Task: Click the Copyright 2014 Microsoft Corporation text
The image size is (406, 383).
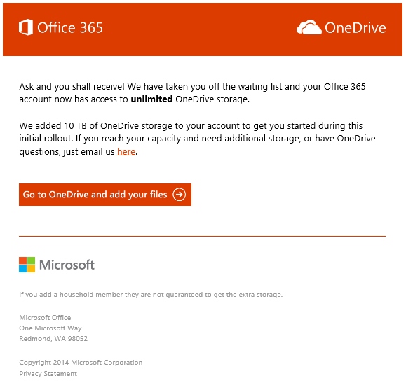Action: (x=81, y=363)
